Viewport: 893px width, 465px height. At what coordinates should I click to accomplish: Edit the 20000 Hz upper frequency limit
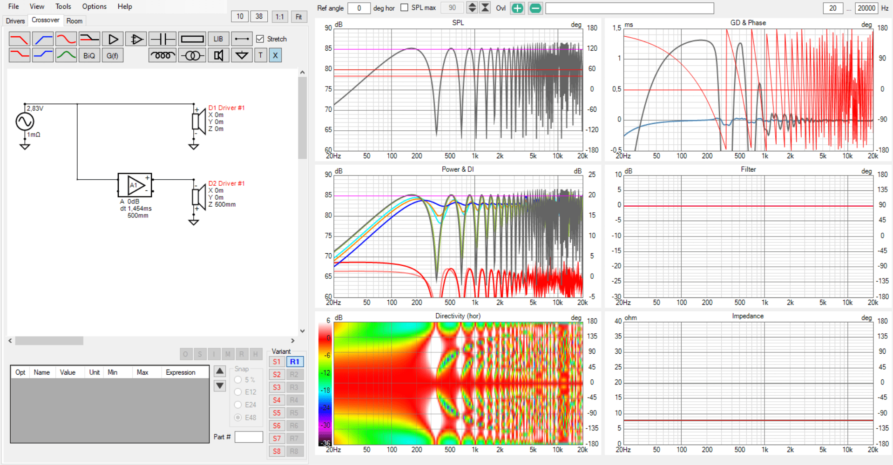tap(866, 8)
